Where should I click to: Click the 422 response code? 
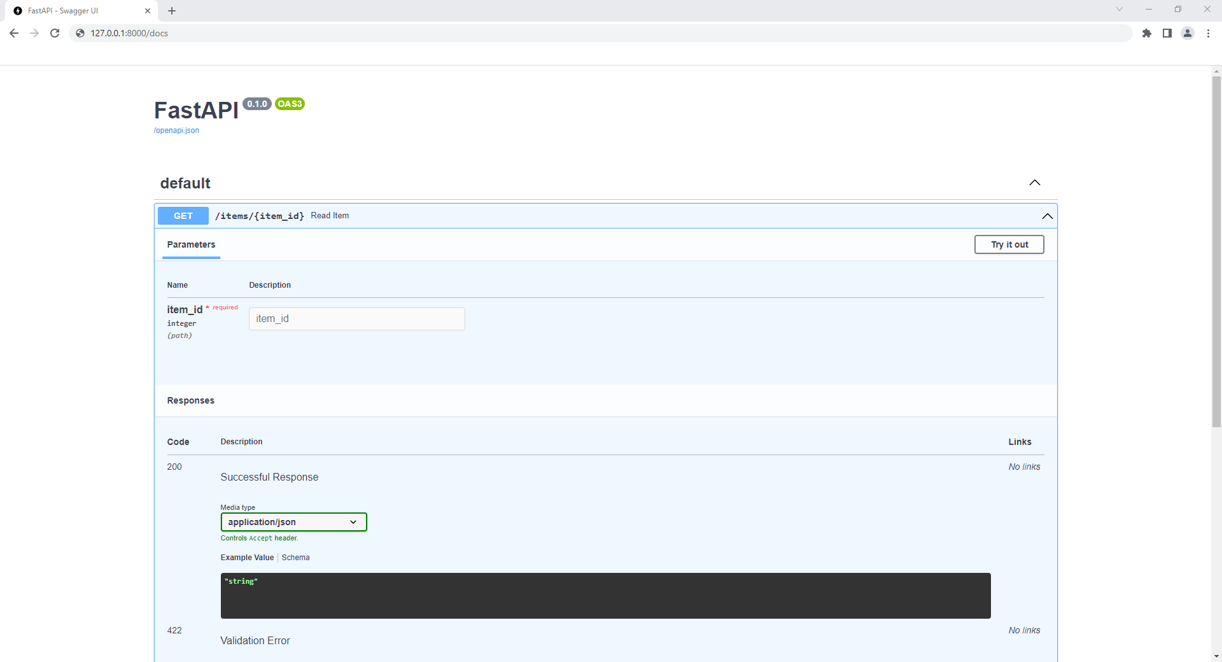[x=174, y=630]
